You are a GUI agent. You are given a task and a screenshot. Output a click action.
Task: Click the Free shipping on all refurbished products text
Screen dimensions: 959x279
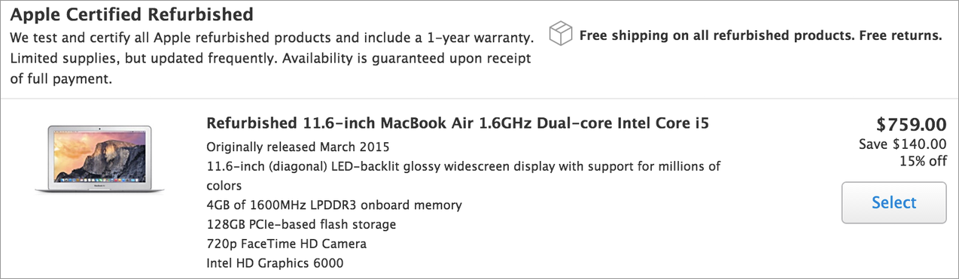click(x=716, y=35)
